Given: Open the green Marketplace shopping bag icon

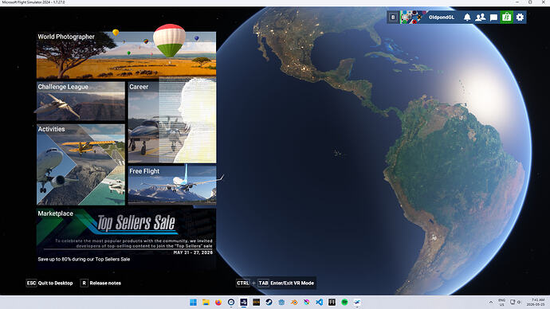Looking at the screenshot, I should [506, 18].
